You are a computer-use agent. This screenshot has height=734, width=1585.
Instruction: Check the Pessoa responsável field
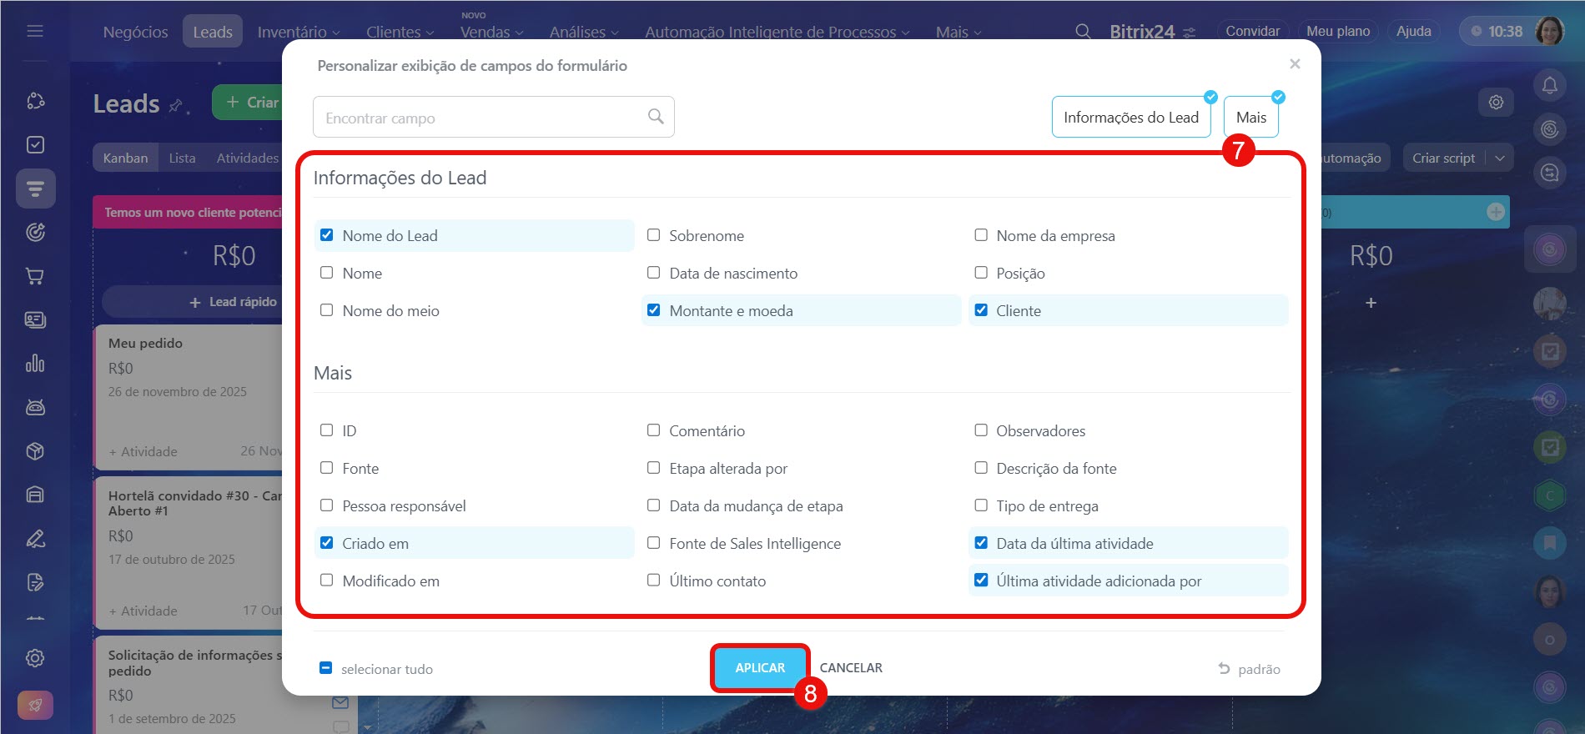(327, 505)
